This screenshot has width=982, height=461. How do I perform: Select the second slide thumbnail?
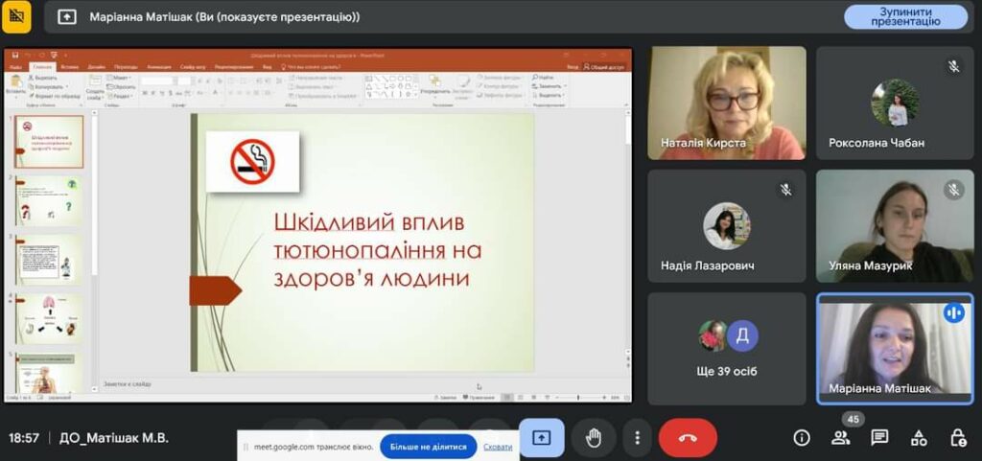click(49, 200)
